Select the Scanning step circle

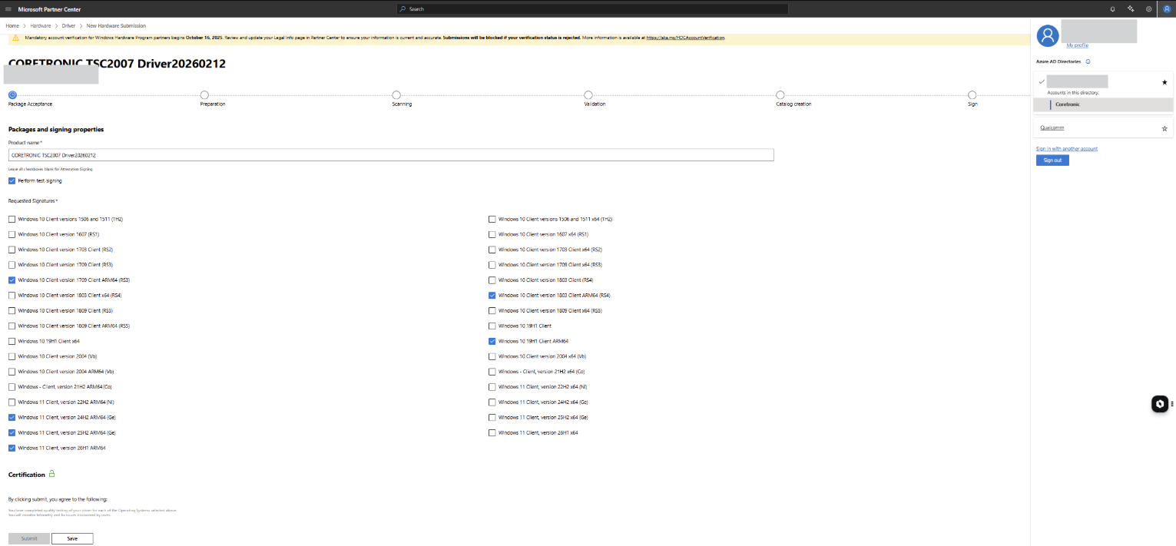(396, 94)
